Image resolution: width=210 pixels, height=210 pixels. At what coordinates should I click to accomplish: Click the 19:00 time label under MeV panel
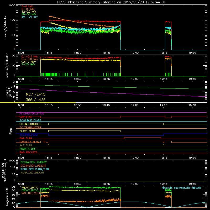click(135, 79)
